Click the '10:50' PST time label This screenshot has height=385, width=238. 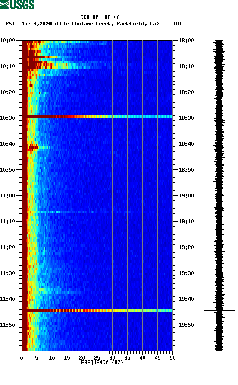click(7, 170)
